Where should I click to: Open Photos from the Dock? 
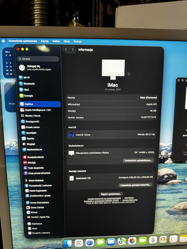(x=132, y=241)
